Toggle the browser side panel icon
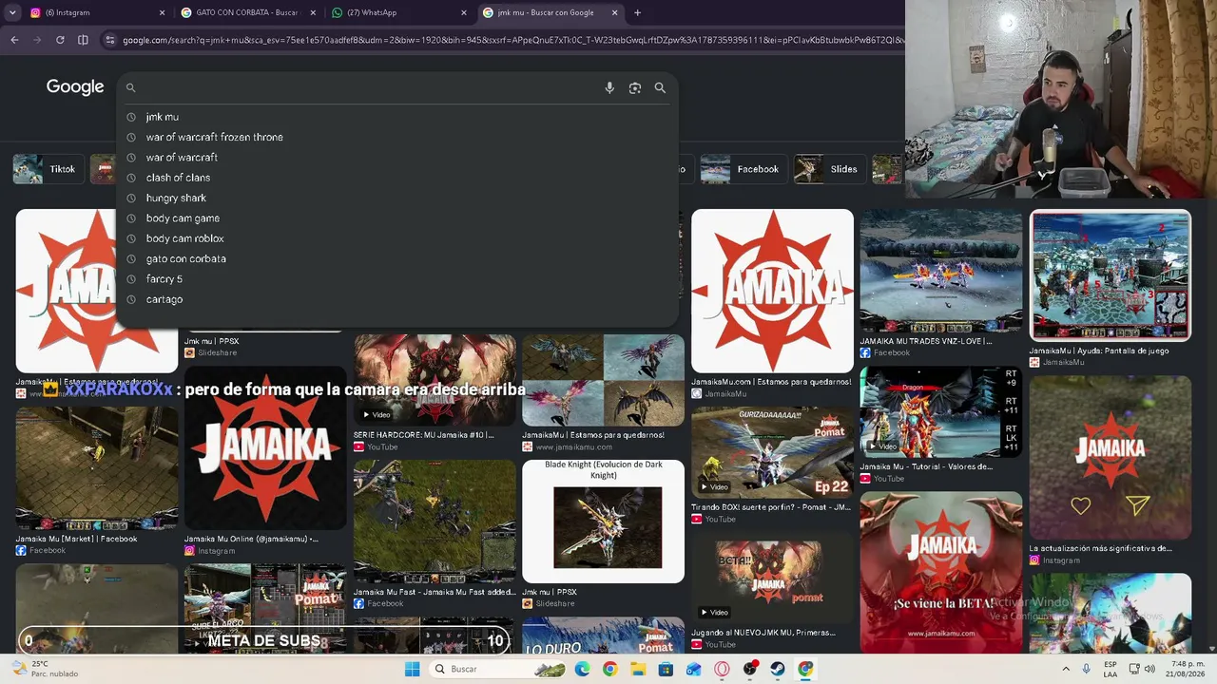Screen dimensions: 1217x684 tap(83, 40)
